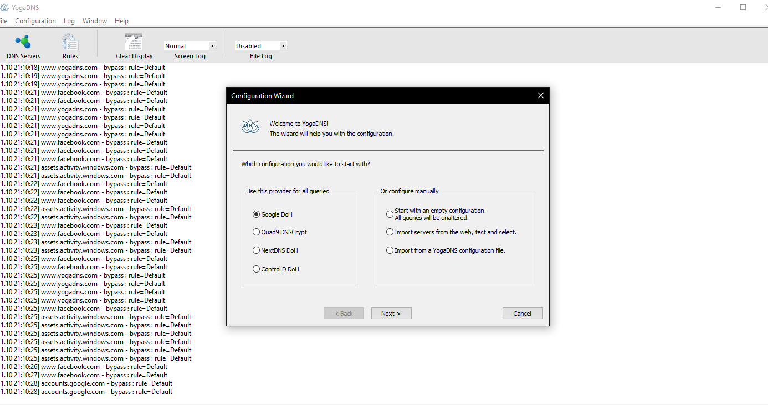Click the 21:10:18 www.yogadns.com log entry
Image resolution: width=768 pixels, height=405 pixels.
[x=83, y=68]
